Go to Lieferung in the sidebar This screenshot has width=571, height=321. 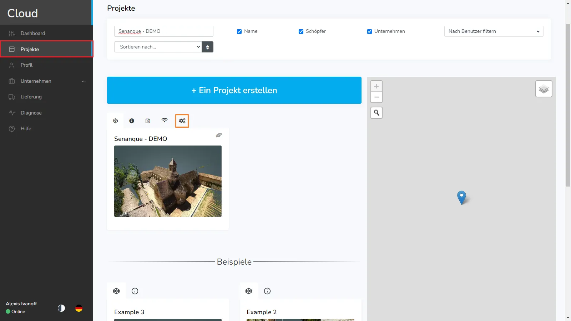(x=46, y=97)
